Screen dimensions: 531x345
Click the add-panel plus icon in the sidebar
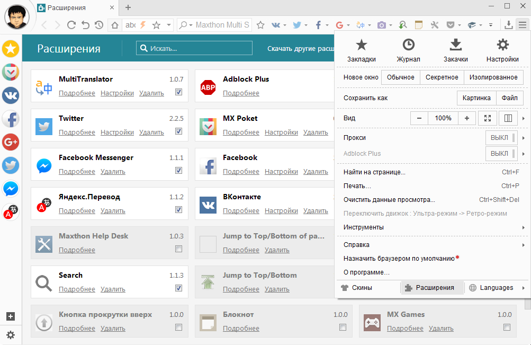pyautogui.click(x=11, y=316)
